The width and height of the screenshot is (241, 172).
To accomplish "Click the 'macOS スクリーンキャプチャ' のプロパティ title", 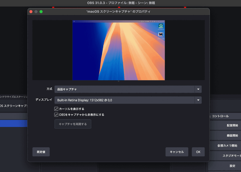I will pos(118,12).
